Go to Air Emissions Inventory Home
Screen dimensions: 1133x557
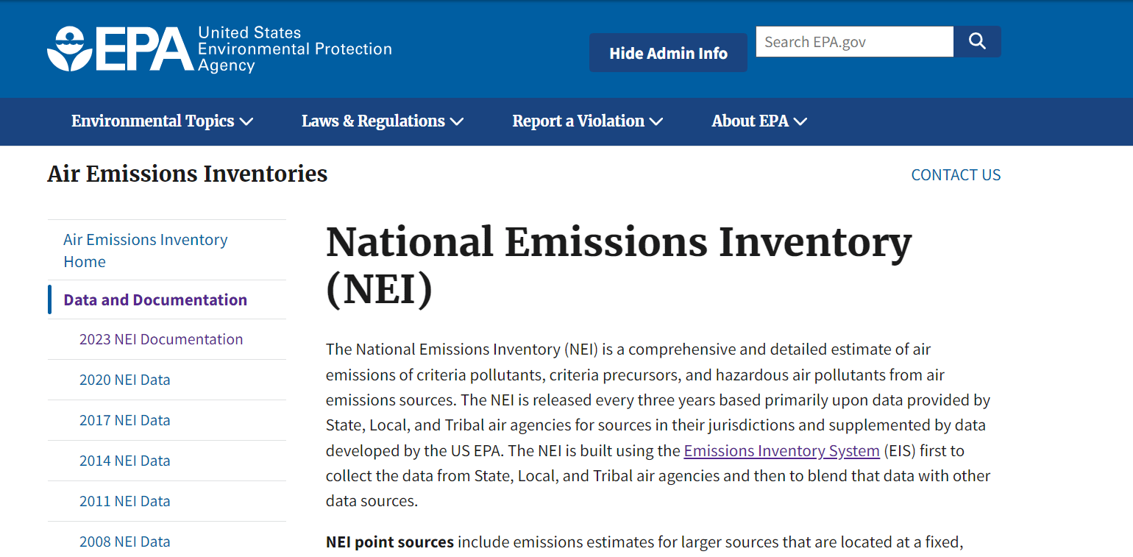tap(145, 250)
